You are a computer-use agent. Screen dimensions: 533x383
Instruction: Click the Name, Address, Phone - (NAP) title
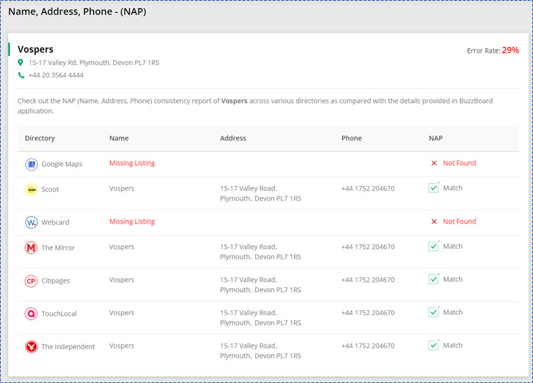tap(77, 12)
